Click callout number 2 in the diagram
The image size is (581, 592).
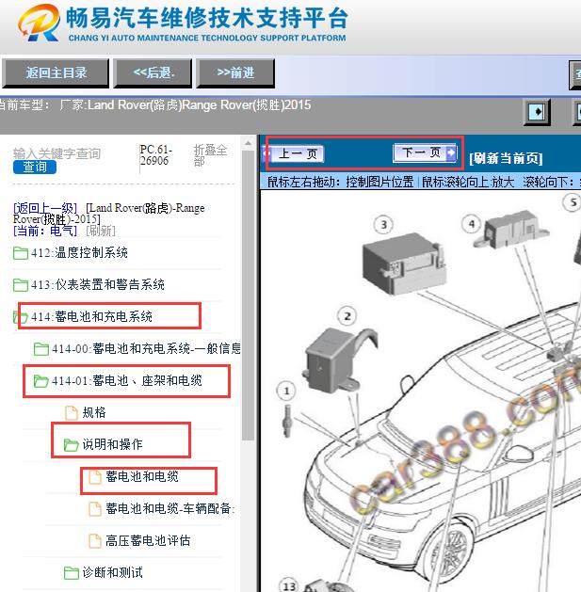[347, 316]
